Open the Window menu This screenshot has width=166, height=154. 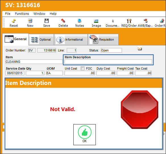coord(39,14)
